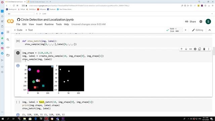Open Colab find and replace search icon

pos(8,40)
